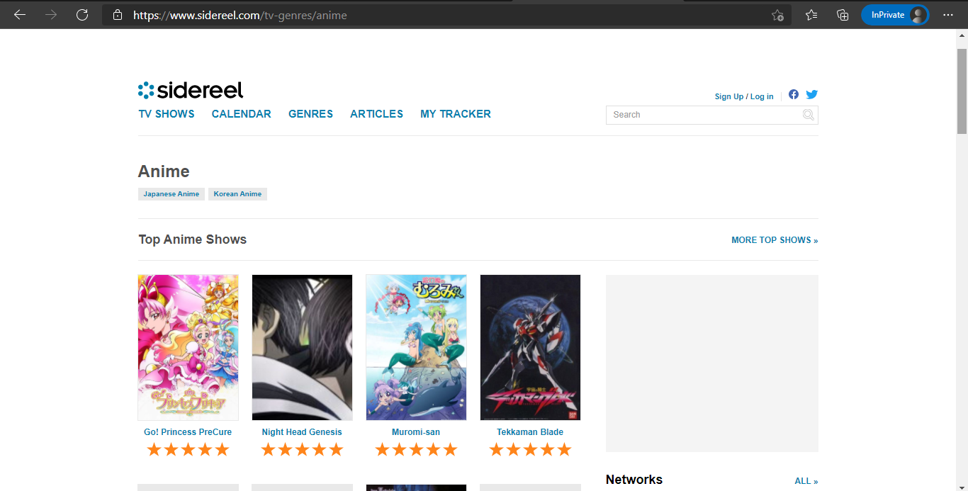
Task: Click the MORE TOP SHOWS link
Action: [x=775, y=240]
